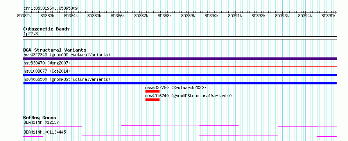Click the 85383k ruler tick label
348x141 pixels.
point(47,16)
